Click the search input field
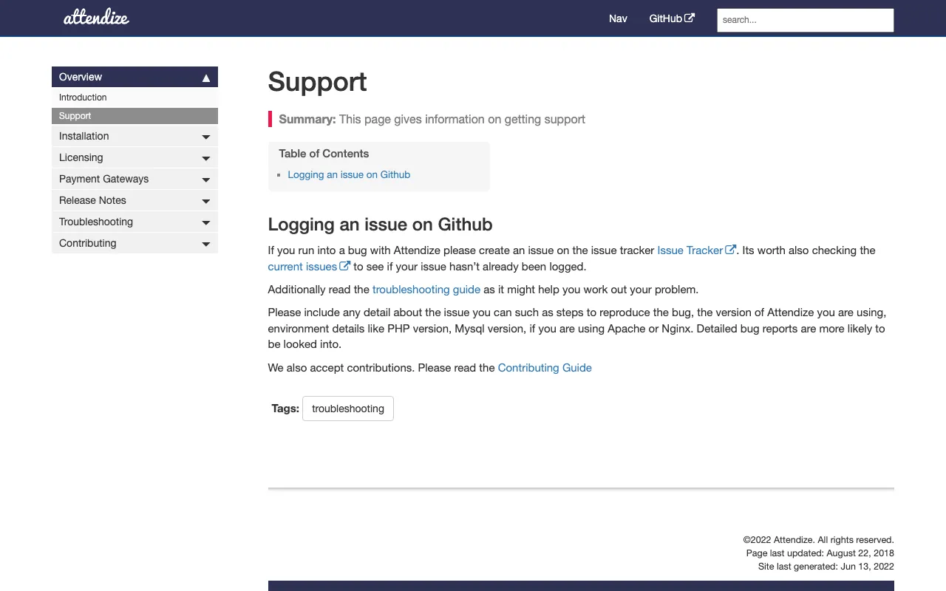This screenshot has height=591, width=946. click(x=806, y=20)
